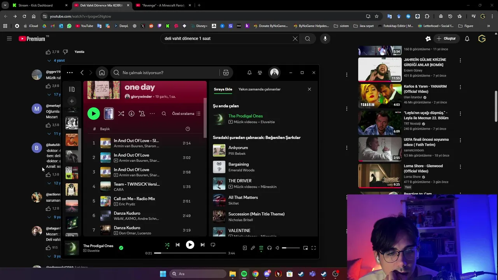Image resolution: width=498 pixels, height=280 pixels.
Task: Switch to Revenge Minecraft Parody tab
Action: pyautogui.click(x=163, y=5)
